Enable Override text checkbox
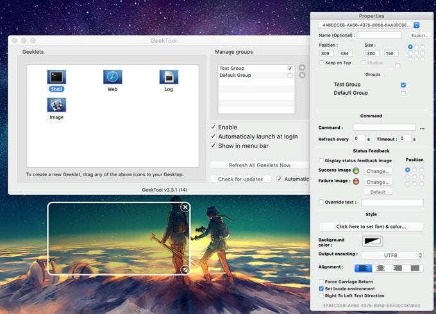 click(x=321, y=202)
